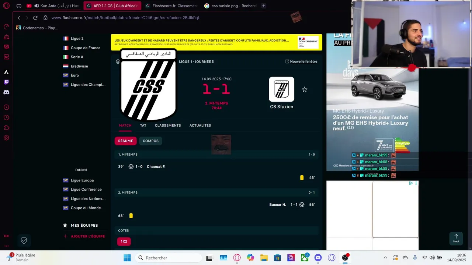This screenshot has height=265, width=472.
Task: Click the address bar URL field
Action: (x=126, y=18)
